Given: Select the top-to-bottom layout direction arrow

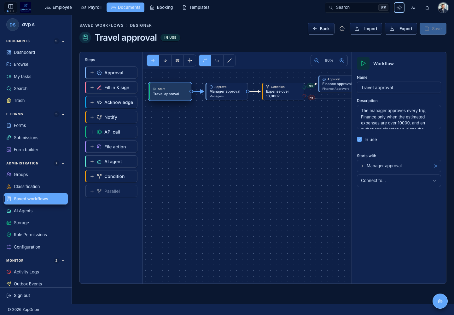Looking at the screenshot, I should [x=165, y=60].
